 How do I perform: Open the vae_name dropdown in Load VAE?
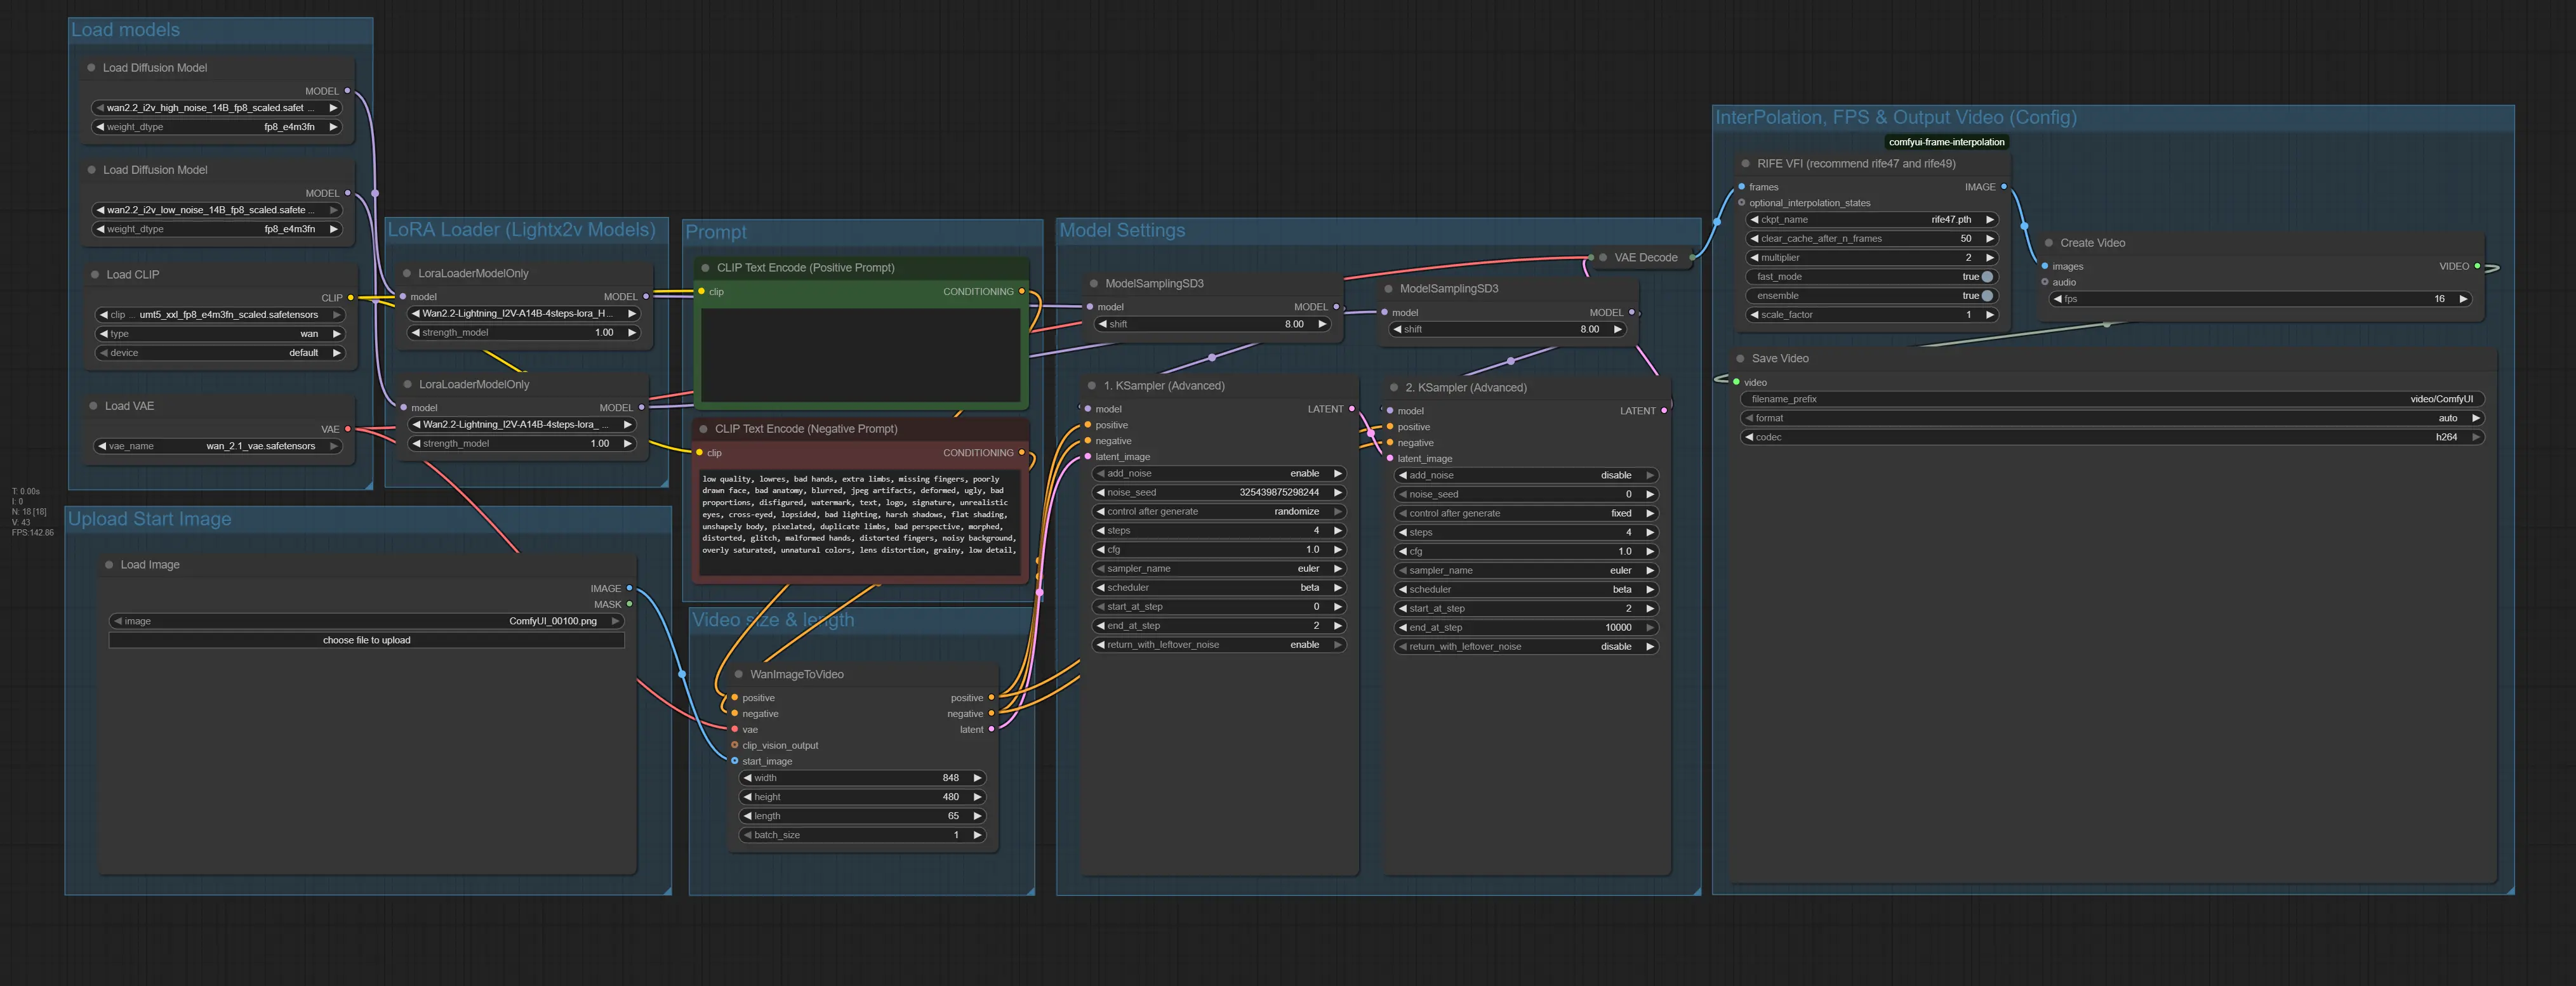[217, 446]
